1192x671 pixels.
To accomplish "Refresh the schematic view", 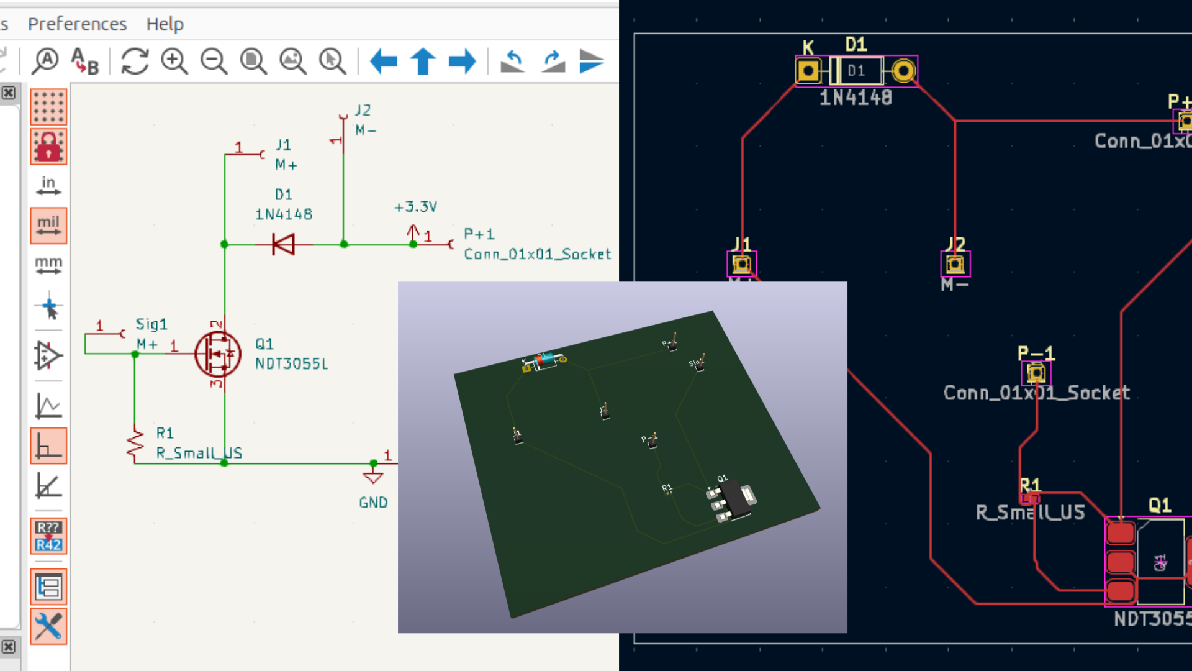I will coord(135,61).
